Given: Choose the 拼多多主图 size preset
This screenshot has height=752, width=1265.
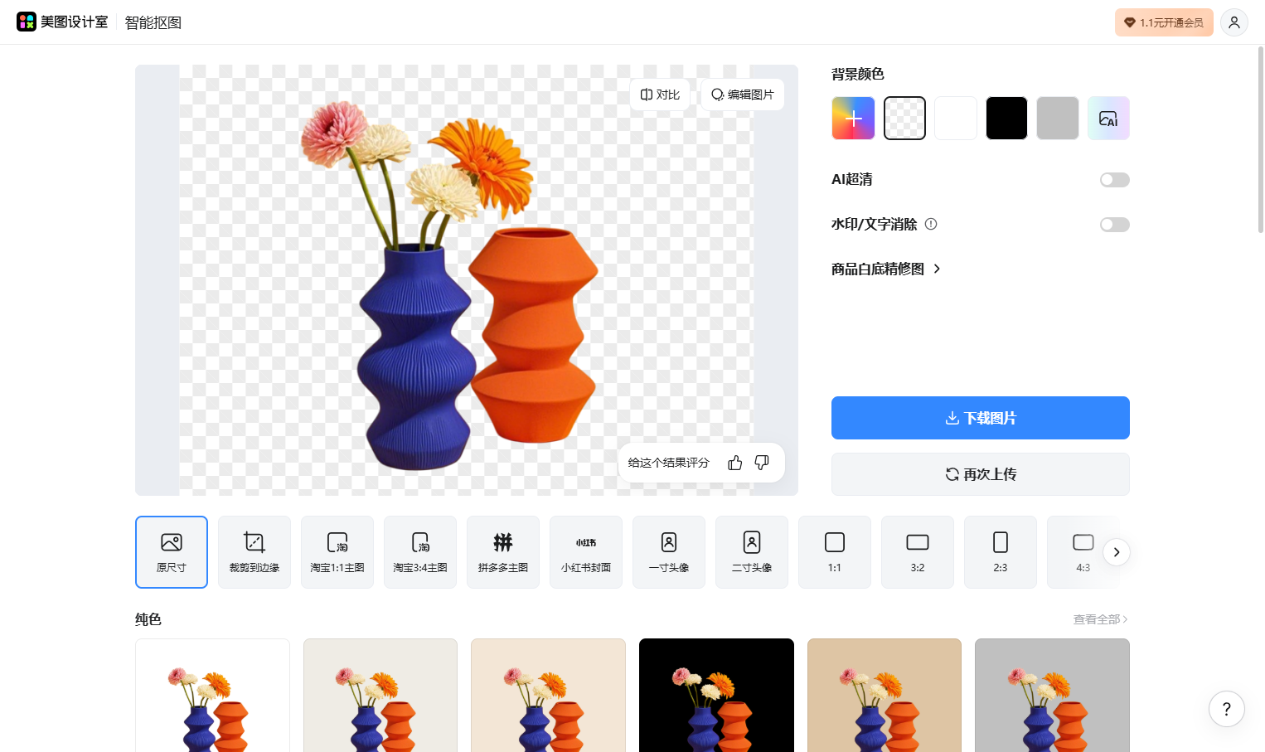Looking at the screenshot, I should pyautogui.click(x=503, y=552).
